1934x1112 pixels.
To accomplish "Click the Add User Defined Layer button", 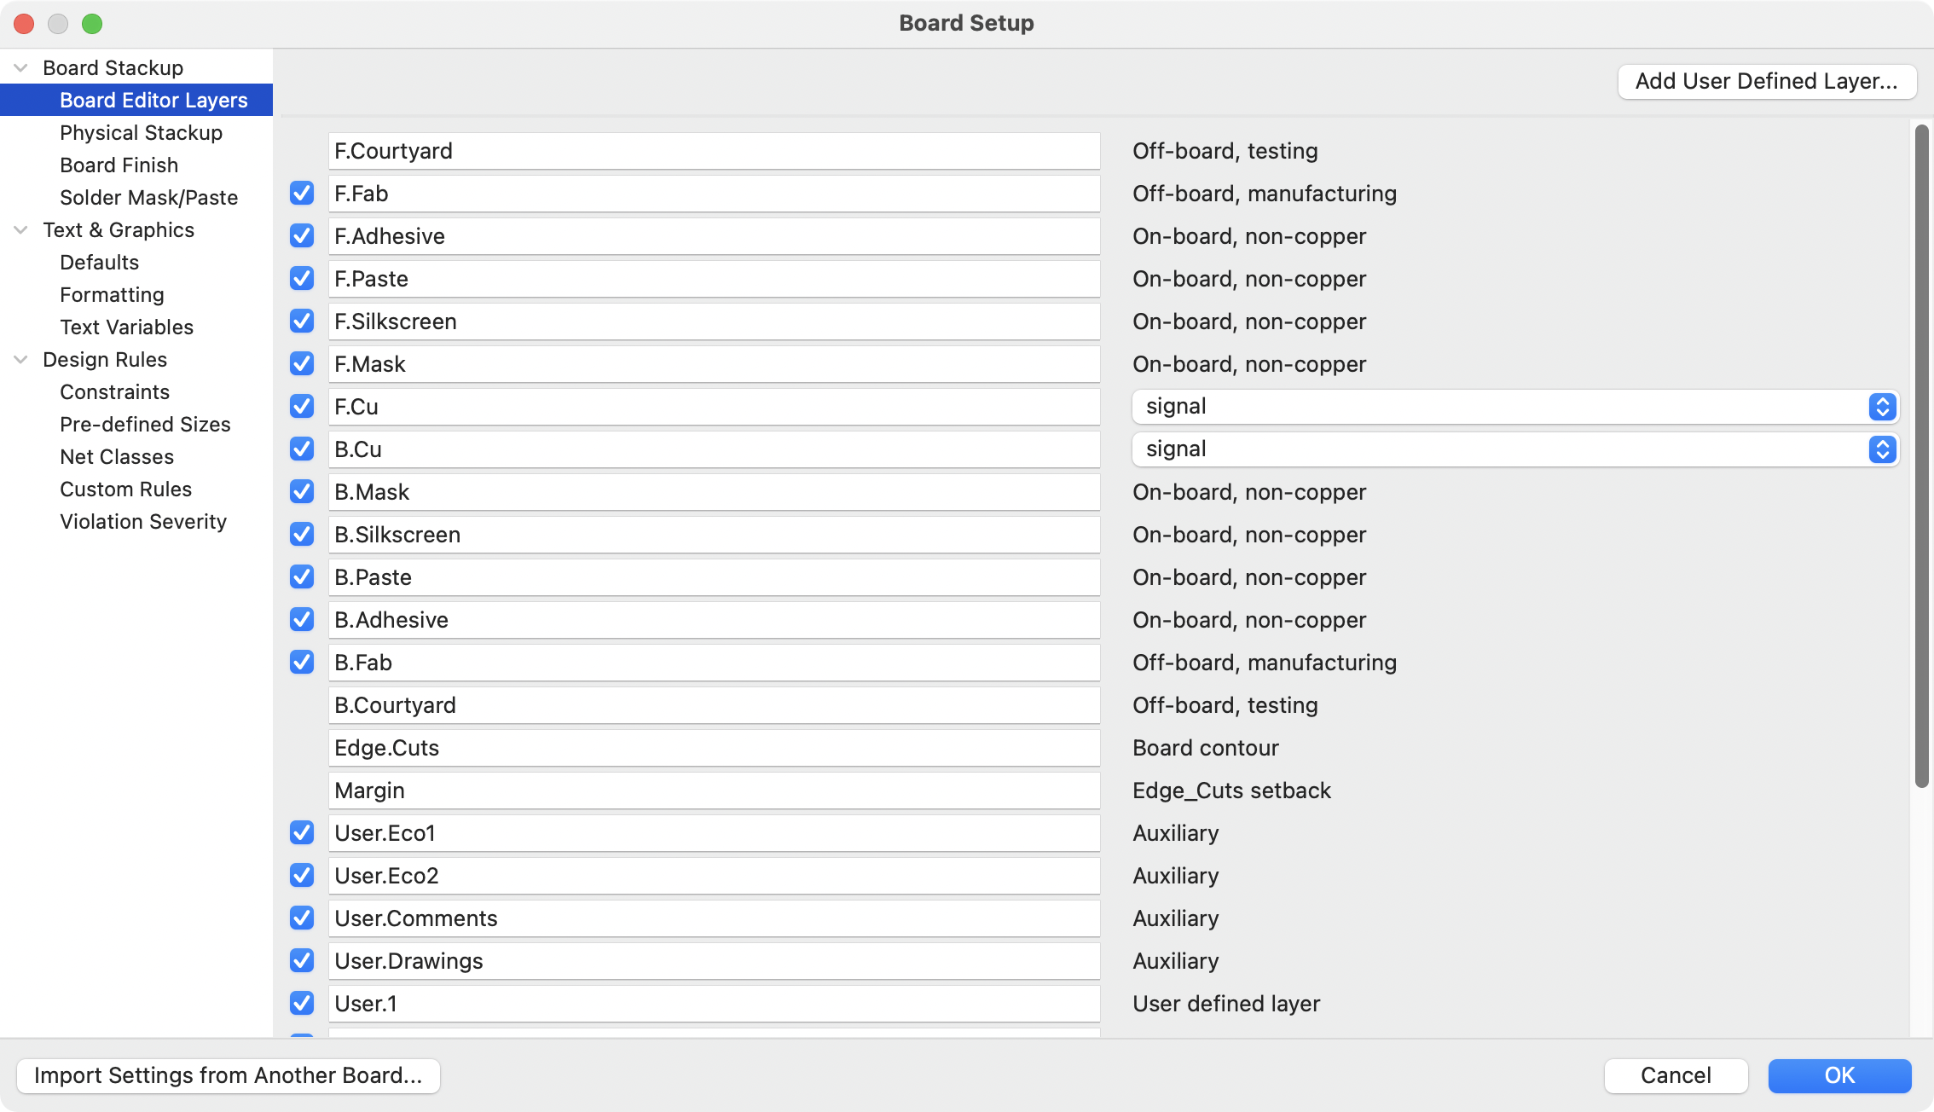I will pyautogui.click(x=1766, y=81).
